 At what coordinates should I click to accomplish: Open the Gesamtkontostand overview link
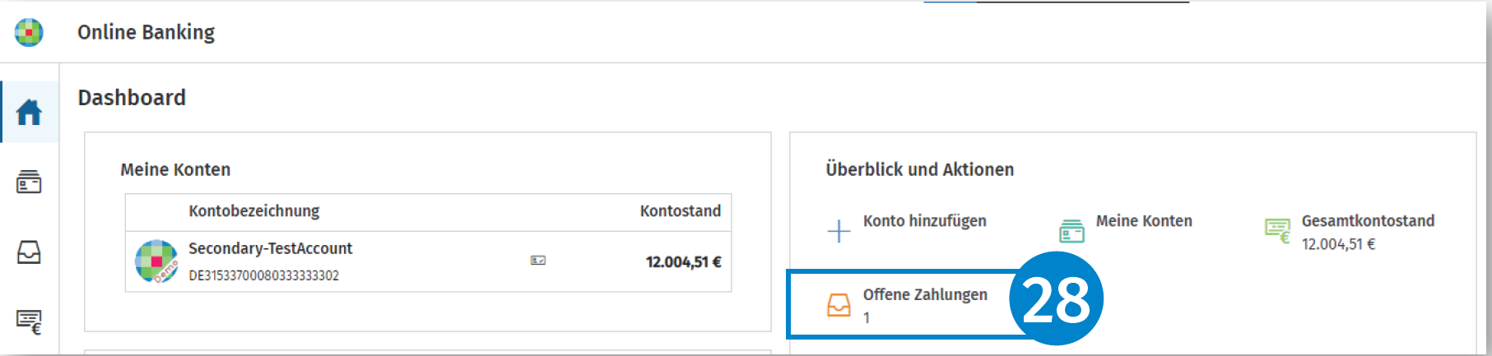(x=1368, y=221)
